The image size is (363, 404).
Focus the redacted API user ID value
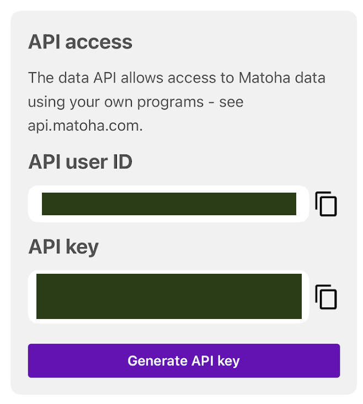tap(169, 204)
